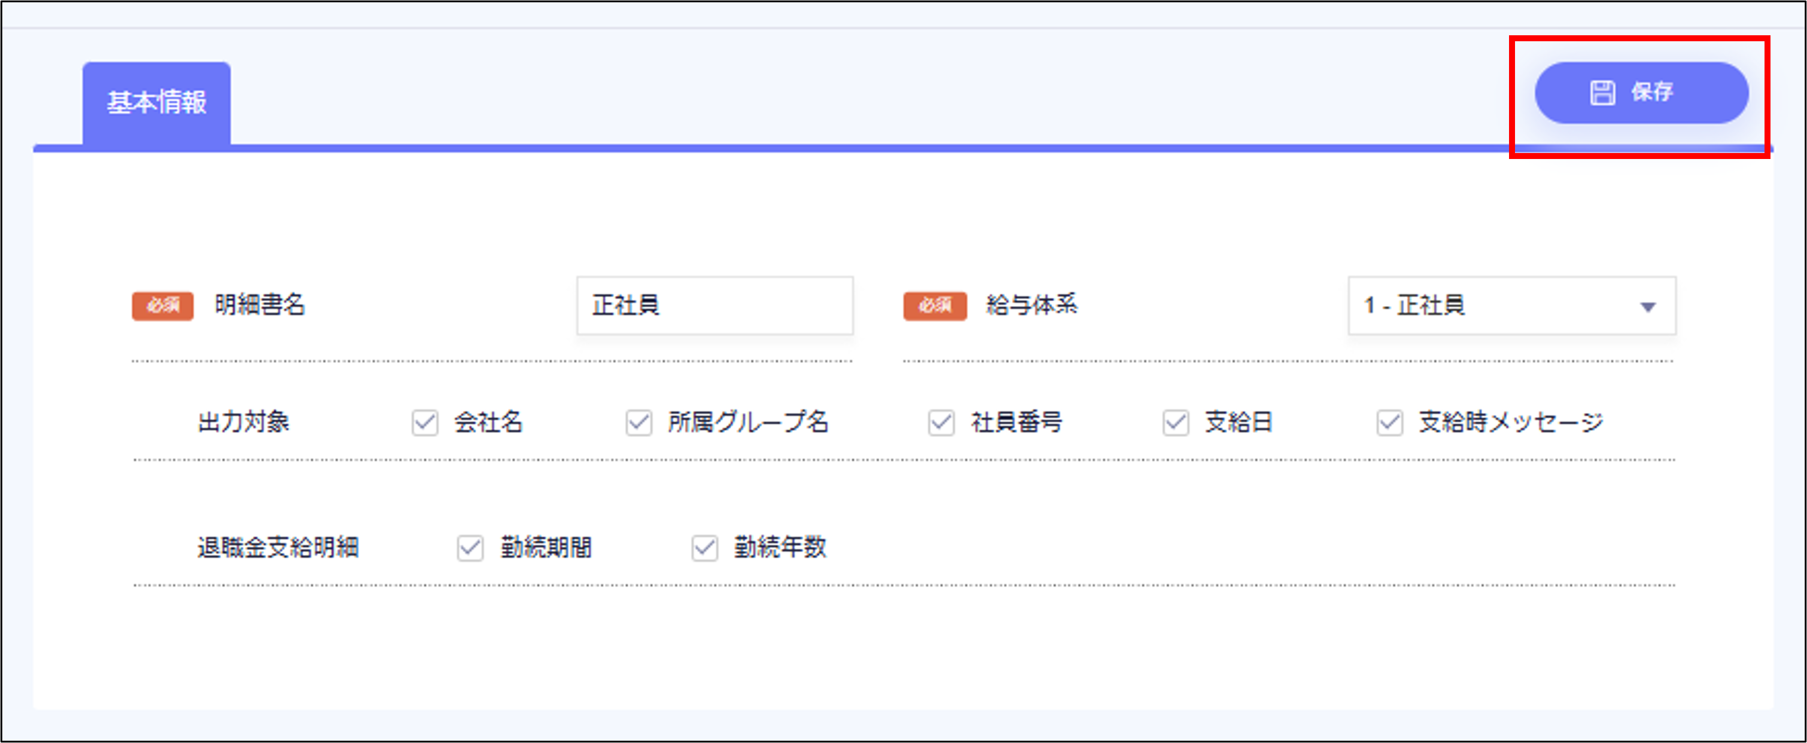The height and width of the screenshot is (743, 1807).
Task: Click the 明細書名 text field containing 正社員
Action: point(715,305)
